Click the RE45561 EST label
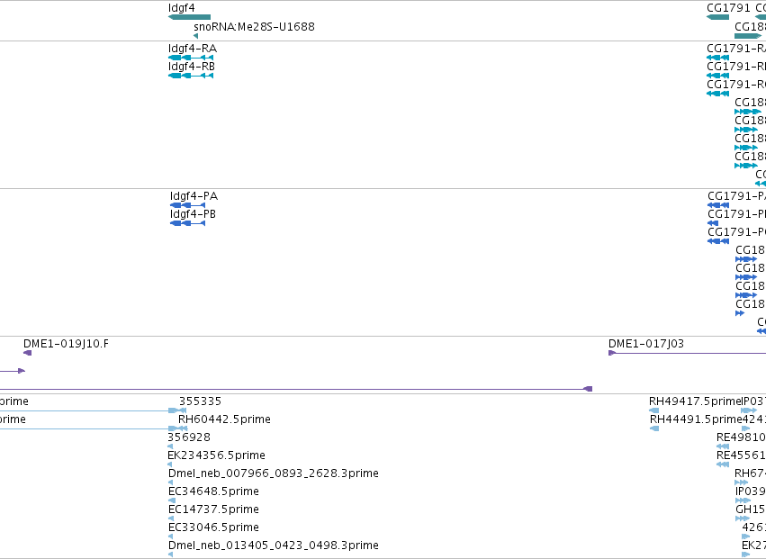Screen dimensions: 766x559 pyautogui.click(x=741, y=455)
